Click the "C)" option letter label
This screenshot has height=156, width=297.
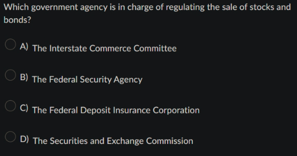24,108
